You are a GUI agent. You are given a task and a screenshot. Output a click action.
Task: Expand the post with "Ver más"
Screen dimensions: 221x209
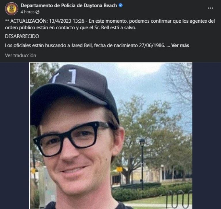click(180, 45)
